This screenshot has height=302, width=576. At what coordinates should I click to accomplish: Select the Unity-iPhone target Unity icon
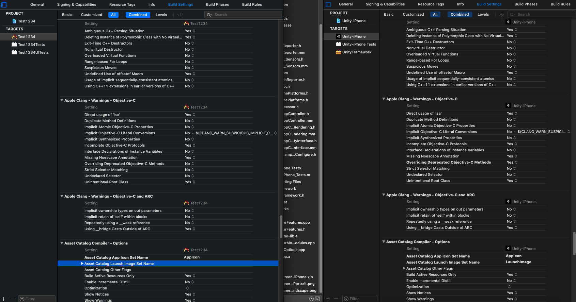coord(339,36)
